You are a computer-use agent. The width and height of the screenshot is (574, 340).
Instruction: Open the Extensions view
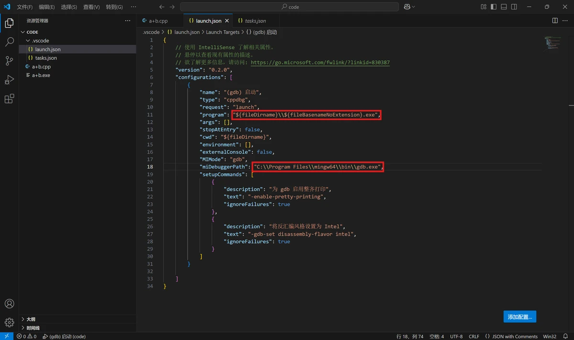tap(9, 99)
